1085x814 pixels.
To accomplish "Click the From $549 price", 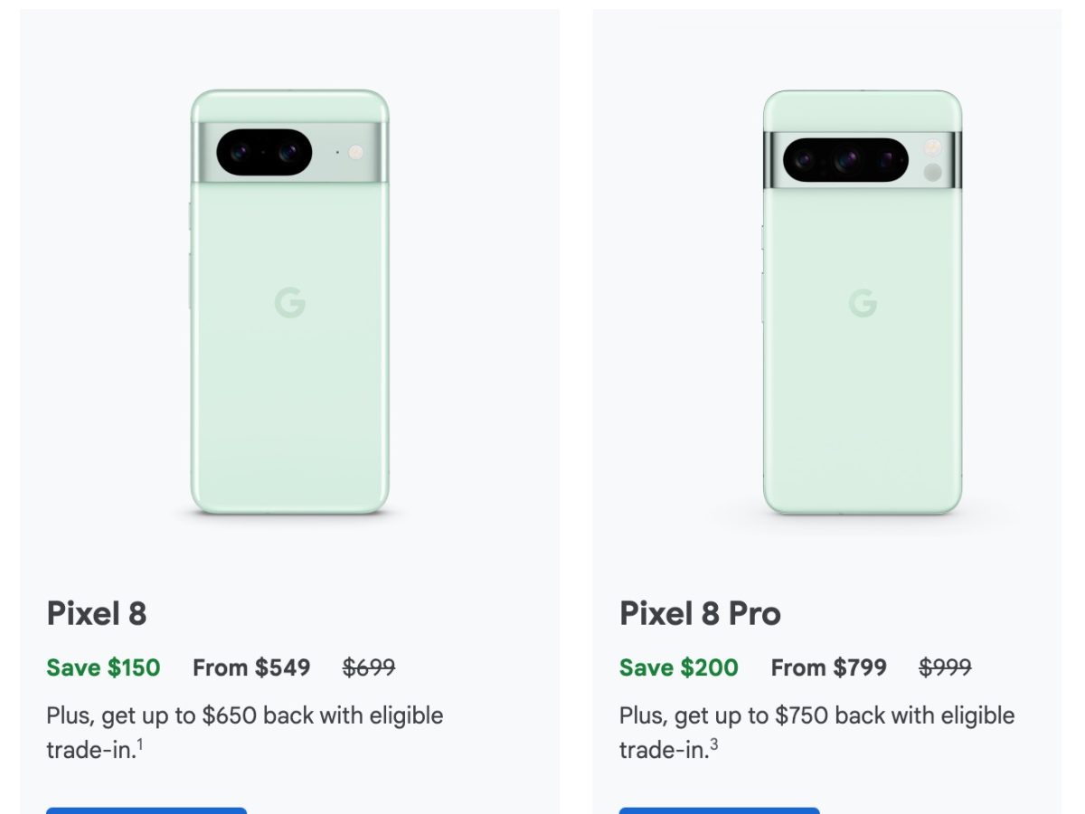I will 251,667.
